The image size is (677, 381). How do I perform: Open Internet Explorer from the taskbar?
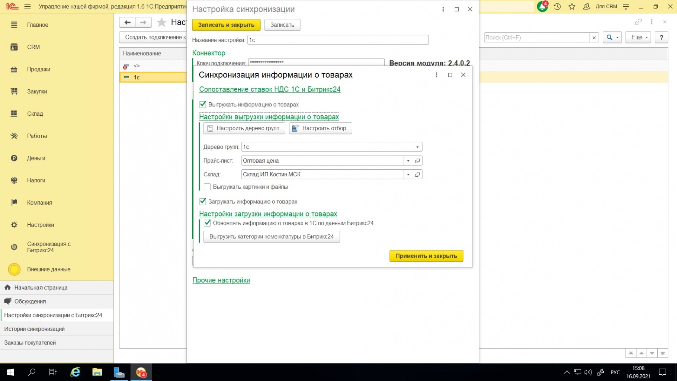75,372
